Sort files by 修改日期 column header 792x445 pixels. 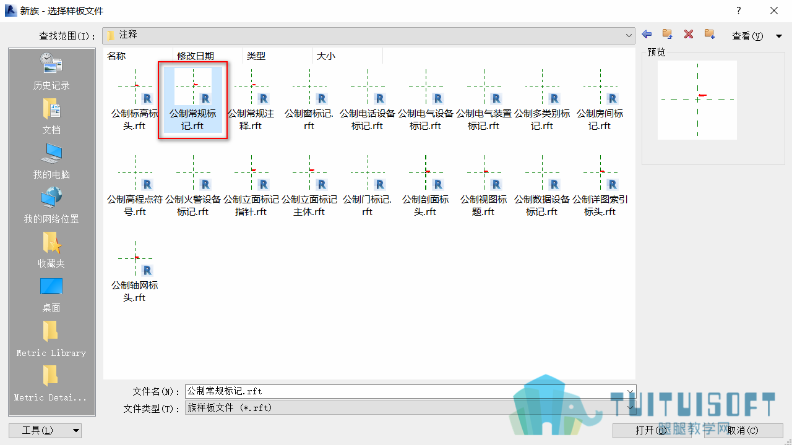point(208,56)
